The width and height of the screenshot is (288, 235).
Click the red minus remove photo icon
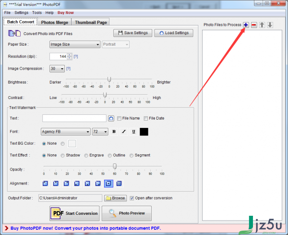[254, 25]
